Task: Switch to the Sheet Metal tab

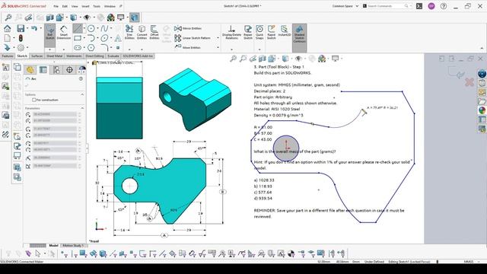Action: pyautogui.click(x=55, y=56)
